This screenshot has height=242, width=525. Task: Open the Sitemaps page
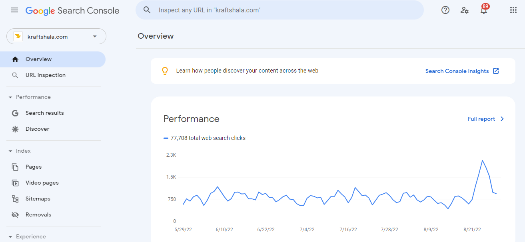point(53,199)
